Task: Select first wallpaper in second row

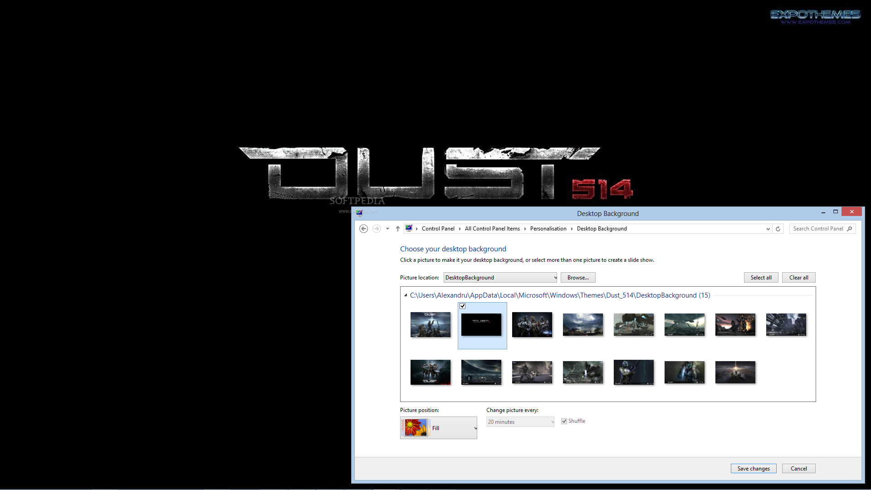Action: click(x=431, y=372)
